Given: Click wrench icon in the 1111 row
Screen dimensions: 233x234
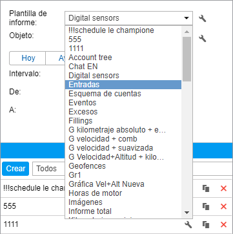Looking at the screenshot, I should click(188, 225).
